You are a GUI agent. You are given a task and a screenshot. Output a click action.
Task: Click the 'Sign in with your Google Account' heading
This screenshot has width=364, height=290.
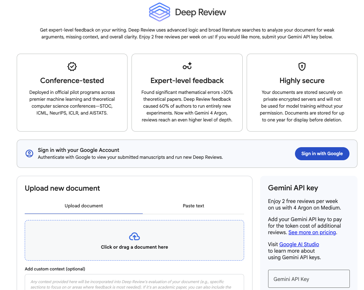point(78,150)
